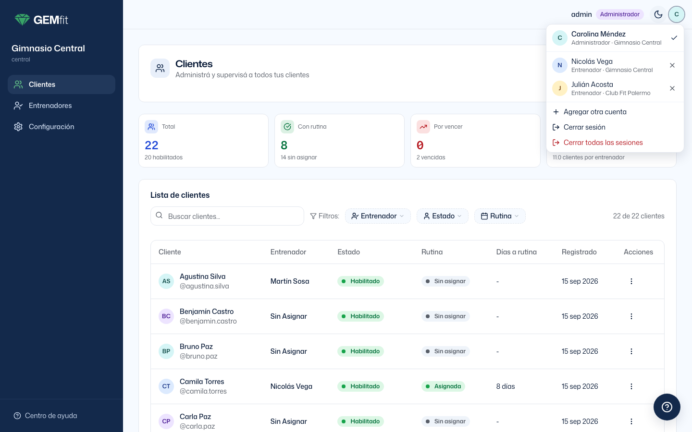This screenshot has height=432, width=692.
Task: Open the Entrenador filter dropdown
Action: click(378, 216)
